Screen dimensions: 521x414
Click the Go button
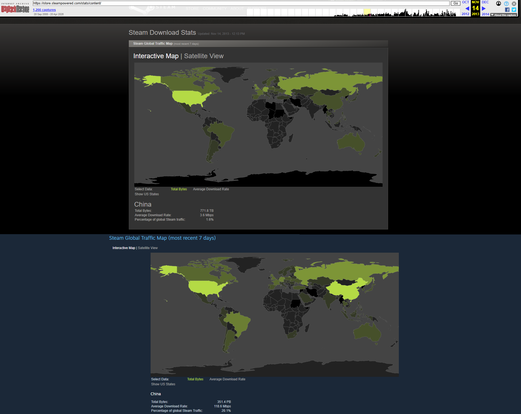456,3
